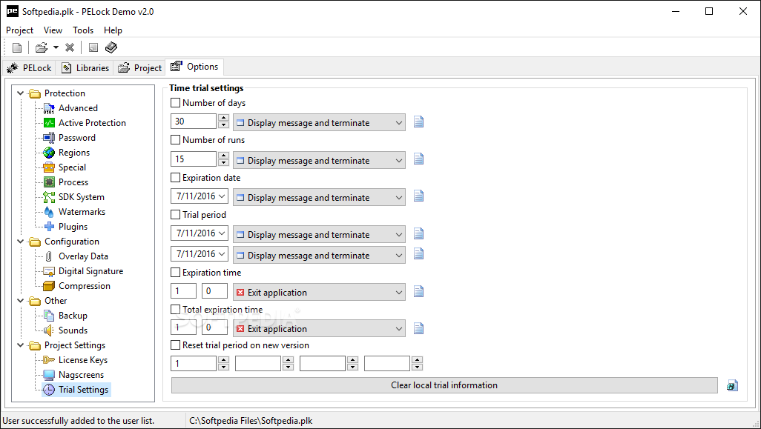The height and width of the screenshot is (429, 761).
Task: Click the Expiration time hours field
Action: (183, 291)
